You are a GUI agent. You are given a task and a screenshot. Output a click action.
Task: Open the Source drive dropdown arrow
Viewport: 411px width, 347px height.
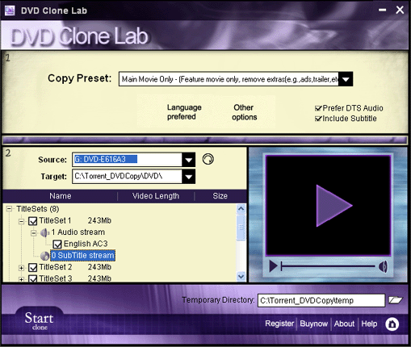coord(189,160)
